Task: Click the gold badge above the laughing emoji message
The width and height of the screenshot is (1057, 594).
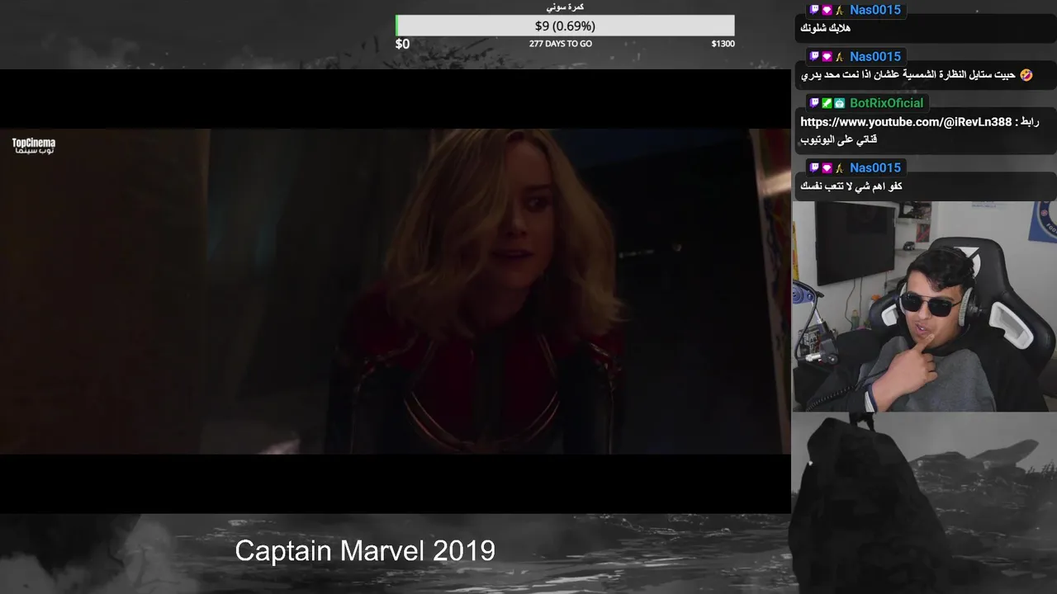Action: pyautogui.click(x=839, y=56)
